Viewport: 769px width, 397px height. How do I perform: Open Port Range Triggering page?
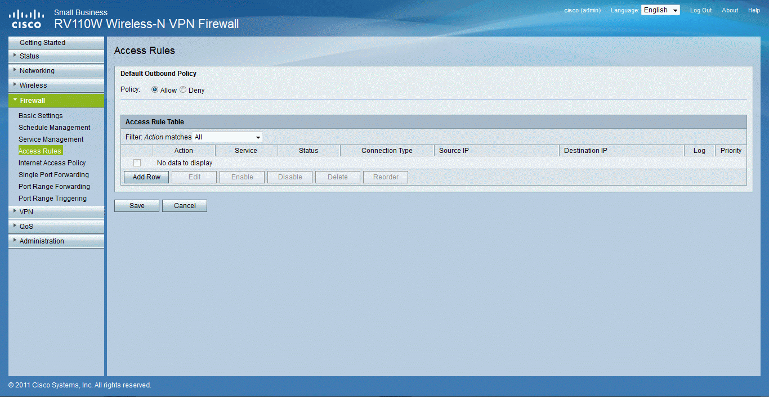(x=52, y=198)
